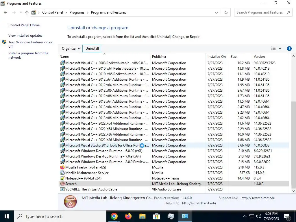Open Install a program from the network
This screenshot has height=222, width=296.
coord(28,55)
